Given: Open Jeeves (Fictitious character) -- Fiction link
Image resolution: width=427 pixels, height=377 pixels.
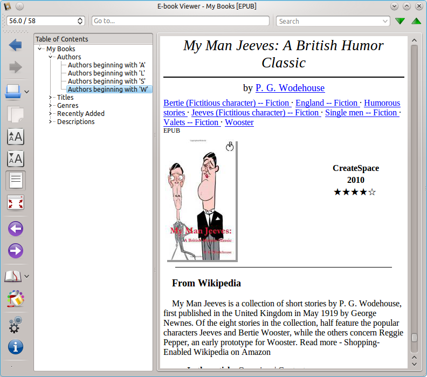Looking at the screenshot, I should [x=256, y=113].
